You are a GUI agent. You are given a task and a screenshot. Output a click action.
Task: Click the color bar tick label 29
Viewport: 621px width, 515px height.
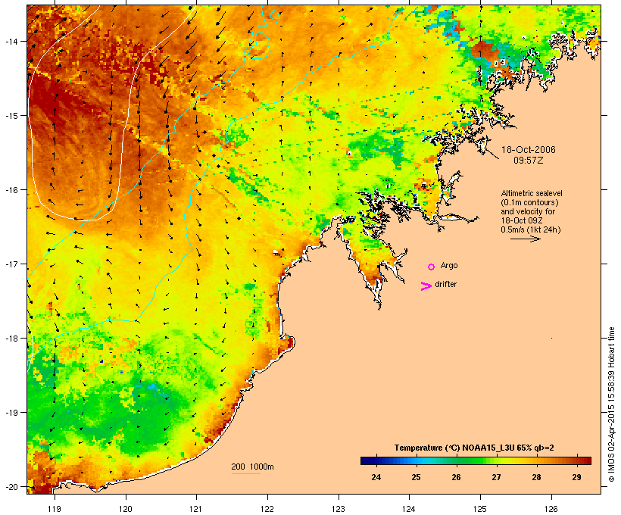(x=576, y=477)
